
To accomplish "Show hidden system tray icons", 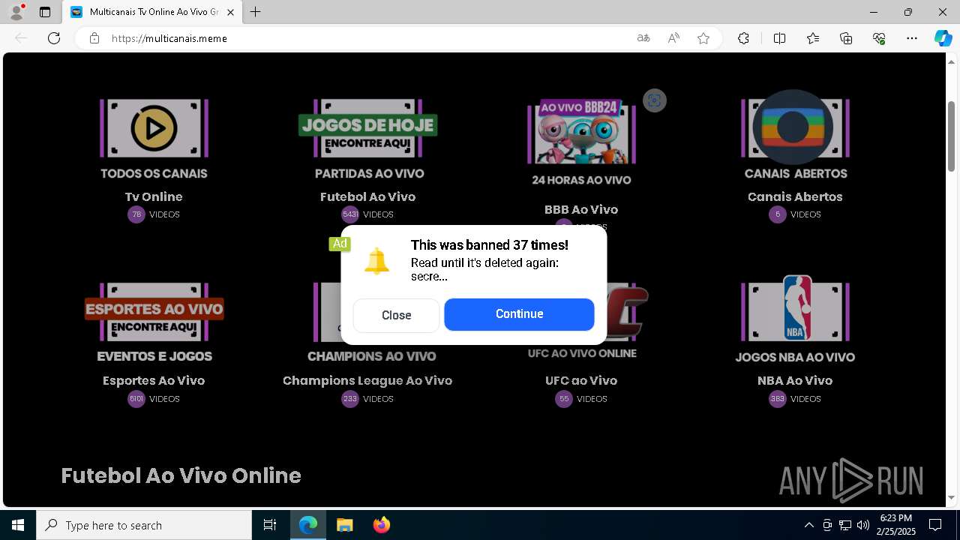I will (808, 525).
